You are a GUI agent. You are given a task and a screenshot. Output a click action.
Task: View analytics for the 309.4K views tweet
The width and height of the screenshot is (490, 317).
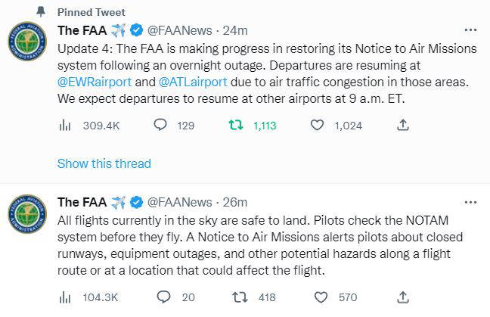pos(65,126)
